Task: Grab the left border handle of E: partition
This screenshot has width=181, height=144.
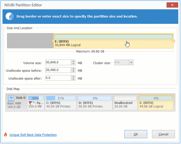Action: pos(53,41)
